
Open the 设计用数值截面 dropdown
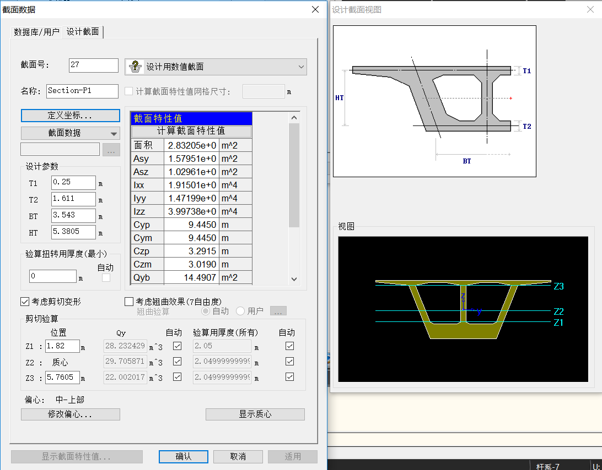301,67
